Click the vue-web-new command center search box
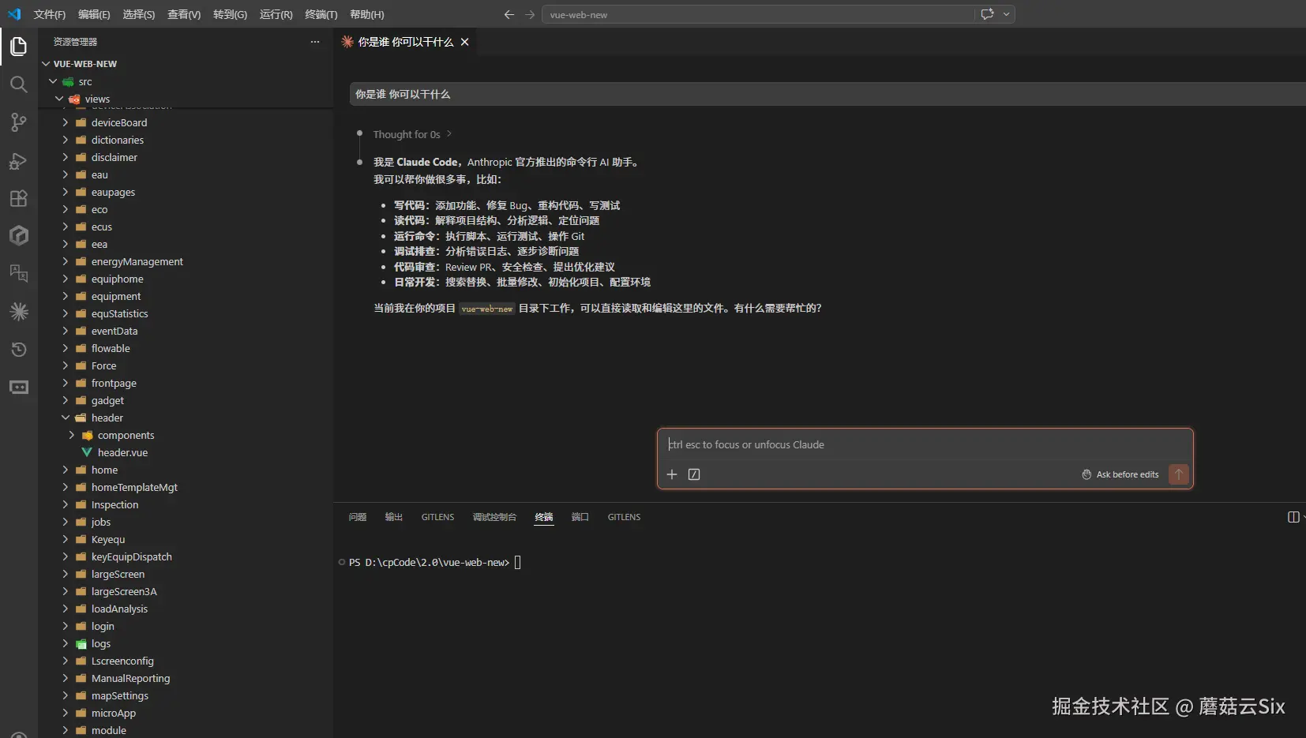This screenshot has height=738, width=1306. point(758,14)
